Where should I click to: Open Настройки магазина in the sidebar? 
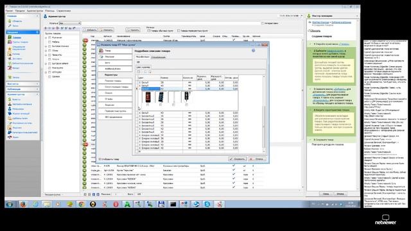coord(22,104)
